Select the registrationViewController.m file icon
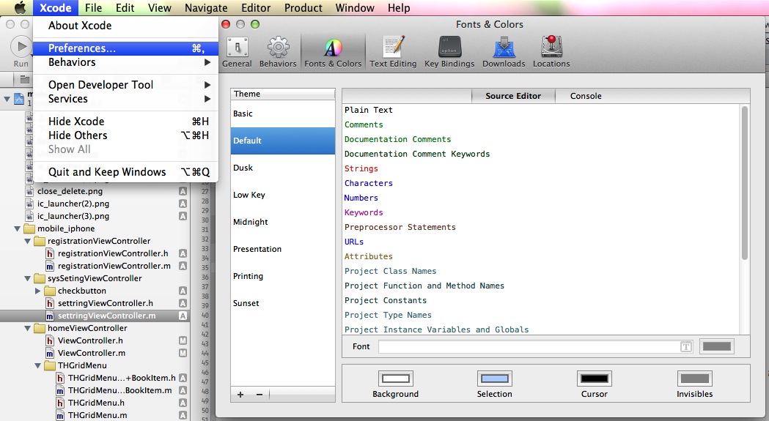Screen dimensions: 769x421 click(x=50, y=266)
